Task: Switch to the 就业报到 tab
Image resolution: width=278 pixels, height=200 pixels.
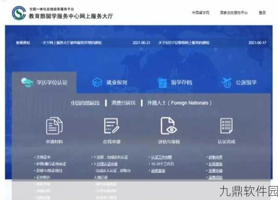Action: (109, 82)
